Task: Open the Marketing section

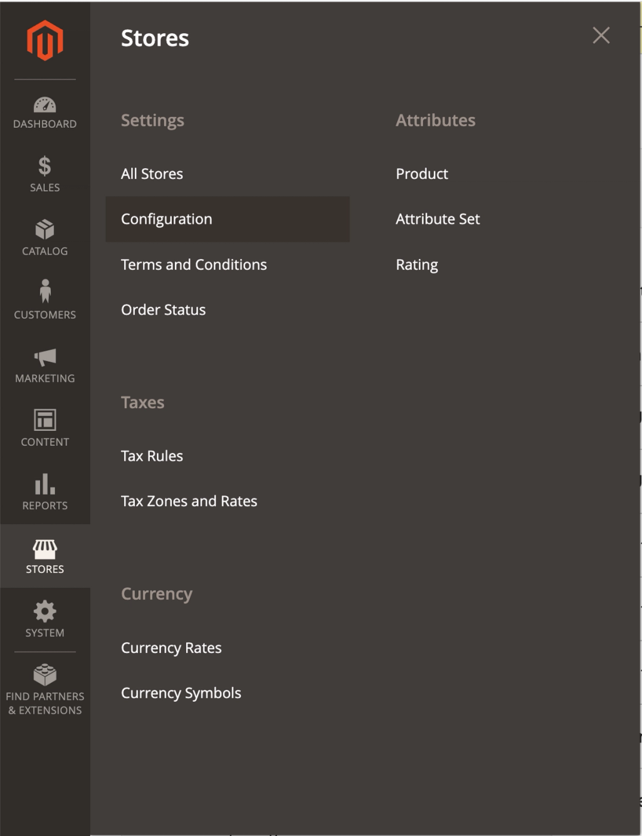Action: tap(45, 366)
